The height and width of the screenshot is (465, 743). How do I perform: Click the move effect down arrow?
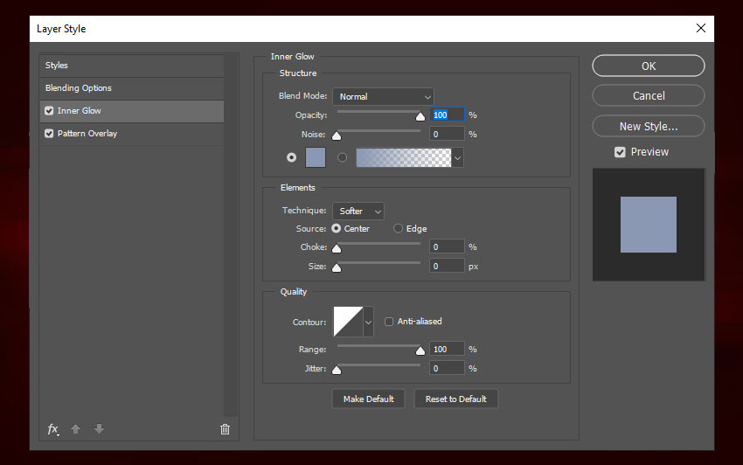[x=99, y=429]
